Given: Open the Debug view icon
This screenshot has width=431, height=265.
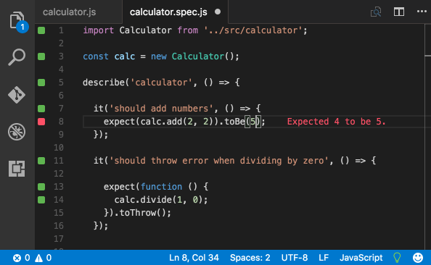Looking at the screenshot, I should pos(17,132).
